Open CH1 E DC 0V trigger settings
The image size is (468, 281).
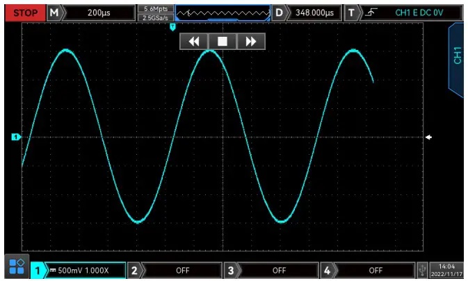point(419,12)
